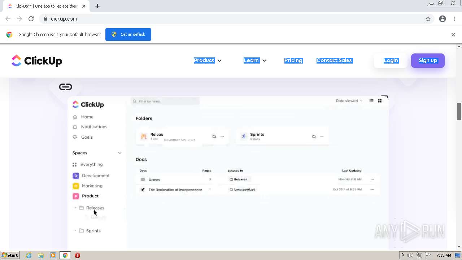
Task: Click Set as default button
Action: [128, 34]
